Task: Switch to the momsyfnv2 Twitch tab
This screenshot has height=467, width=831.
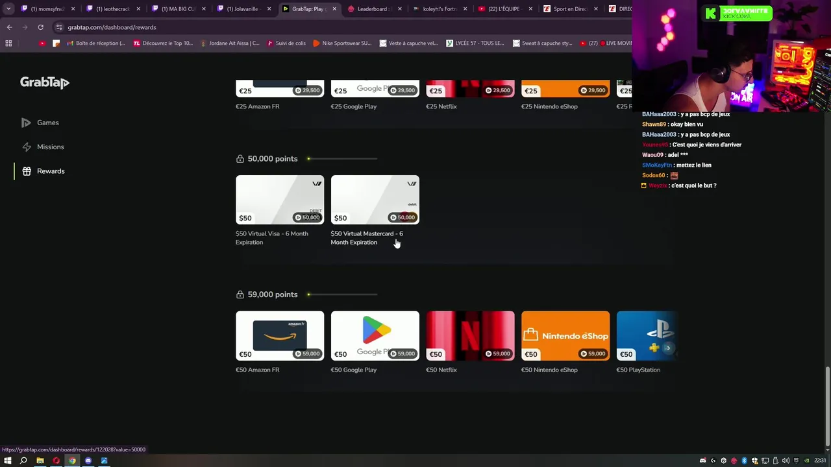Action: click(x=47, y=9)
